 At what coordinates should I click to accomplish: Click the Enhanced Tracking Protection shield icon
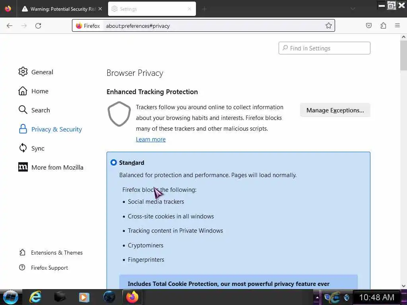coord(119,114)
